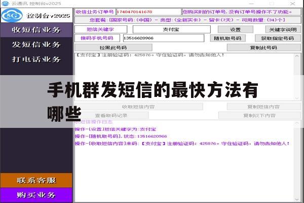Click the log line 操作-[收取短信内容]来码
This screenshot has height=203, width=304.
point(182,144)
